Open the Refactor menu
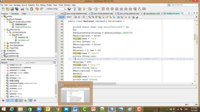Image resolution: width=200 pixels, height=112 pixels. click(x=31, y=5)
